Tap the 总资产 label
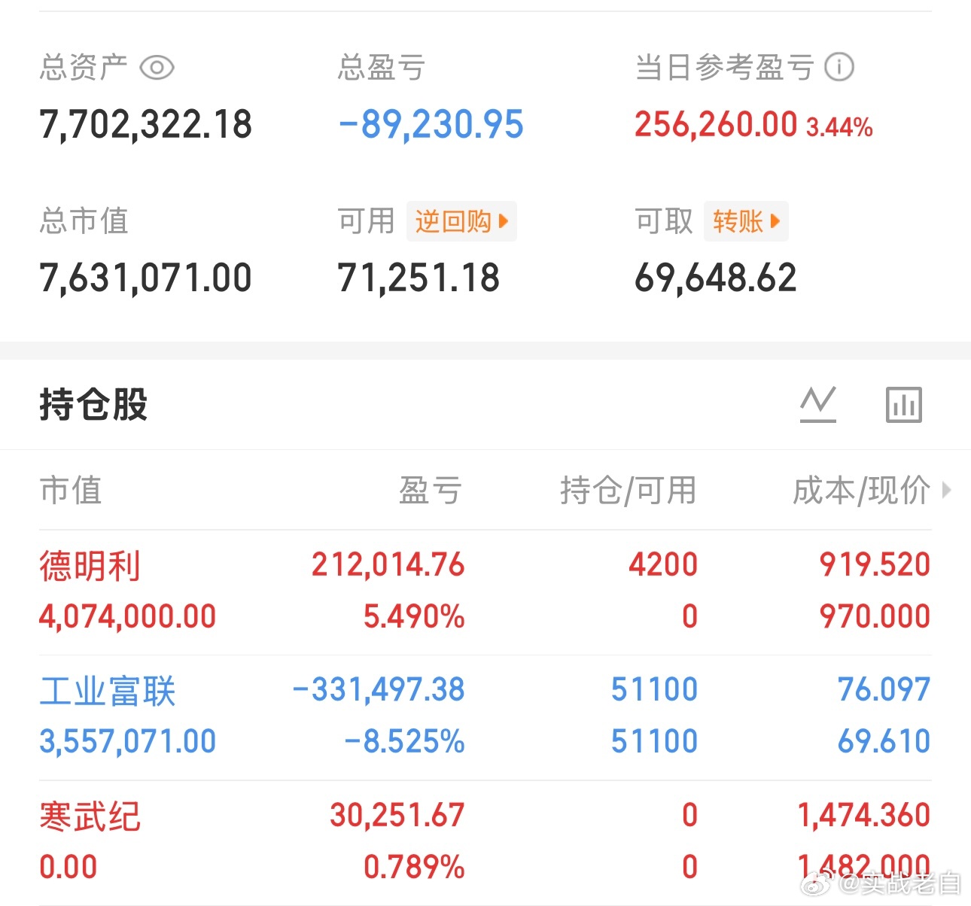Viewport: 971px width, 906px height. point(84,68)
